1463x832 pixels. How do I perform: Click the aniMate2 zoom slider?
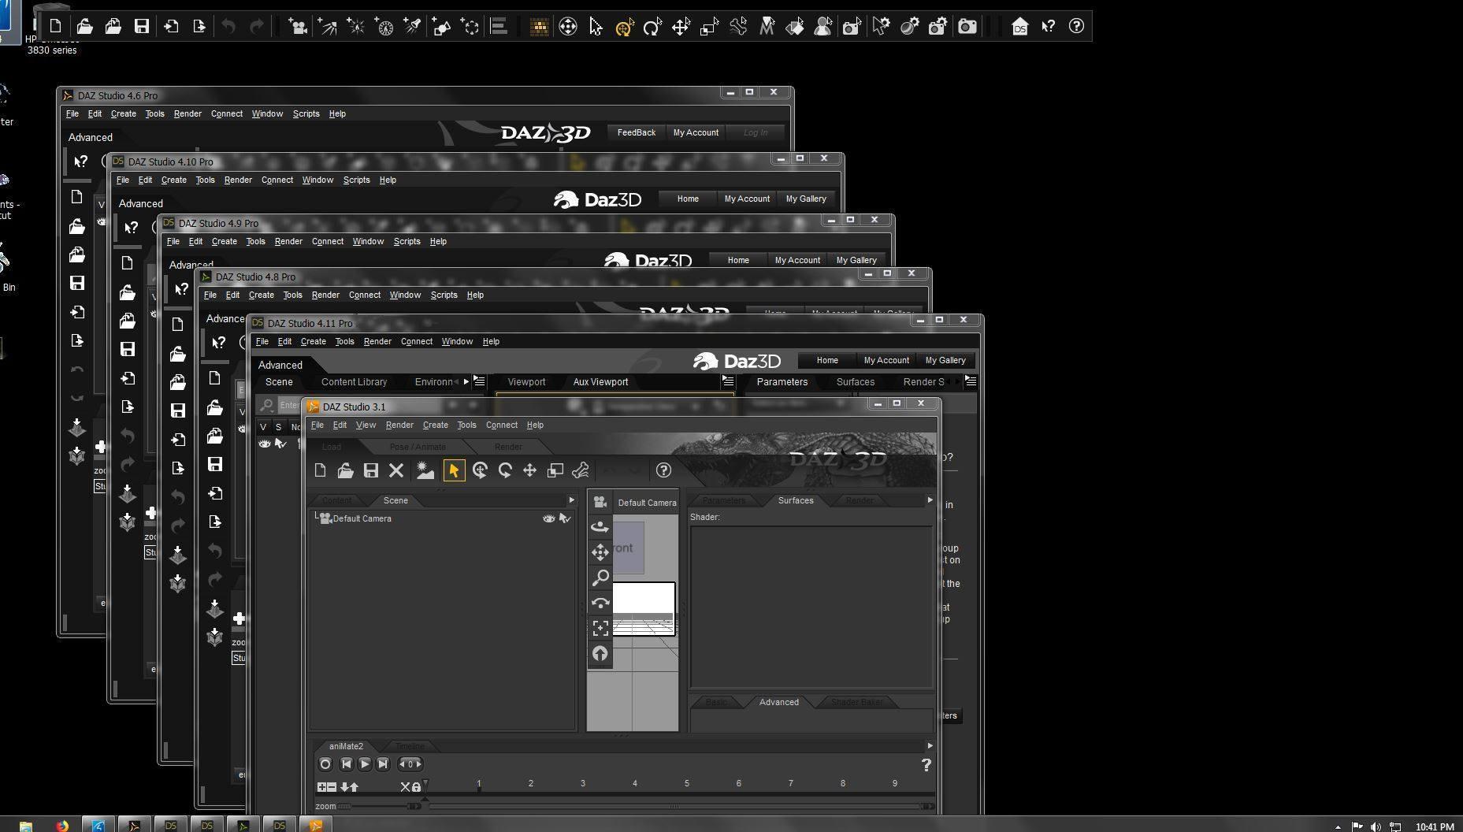pos(380,806)
